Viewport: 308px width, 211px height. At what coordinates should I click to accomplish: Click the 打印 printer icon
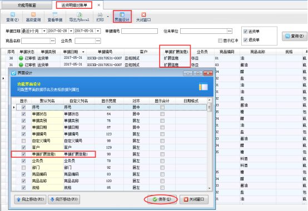[100, 17]
